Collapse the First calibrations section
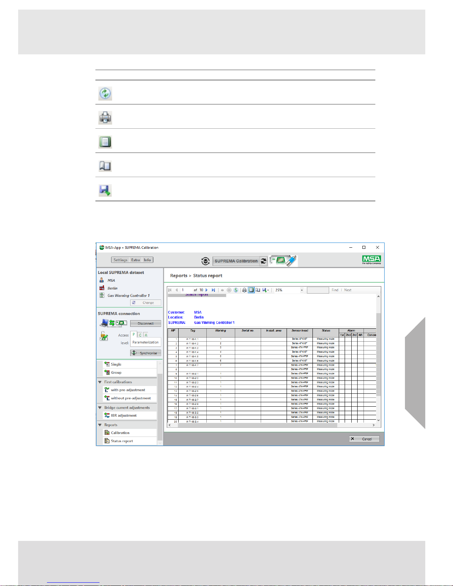The width and height of the screenshot is (453, 586). 100,382
